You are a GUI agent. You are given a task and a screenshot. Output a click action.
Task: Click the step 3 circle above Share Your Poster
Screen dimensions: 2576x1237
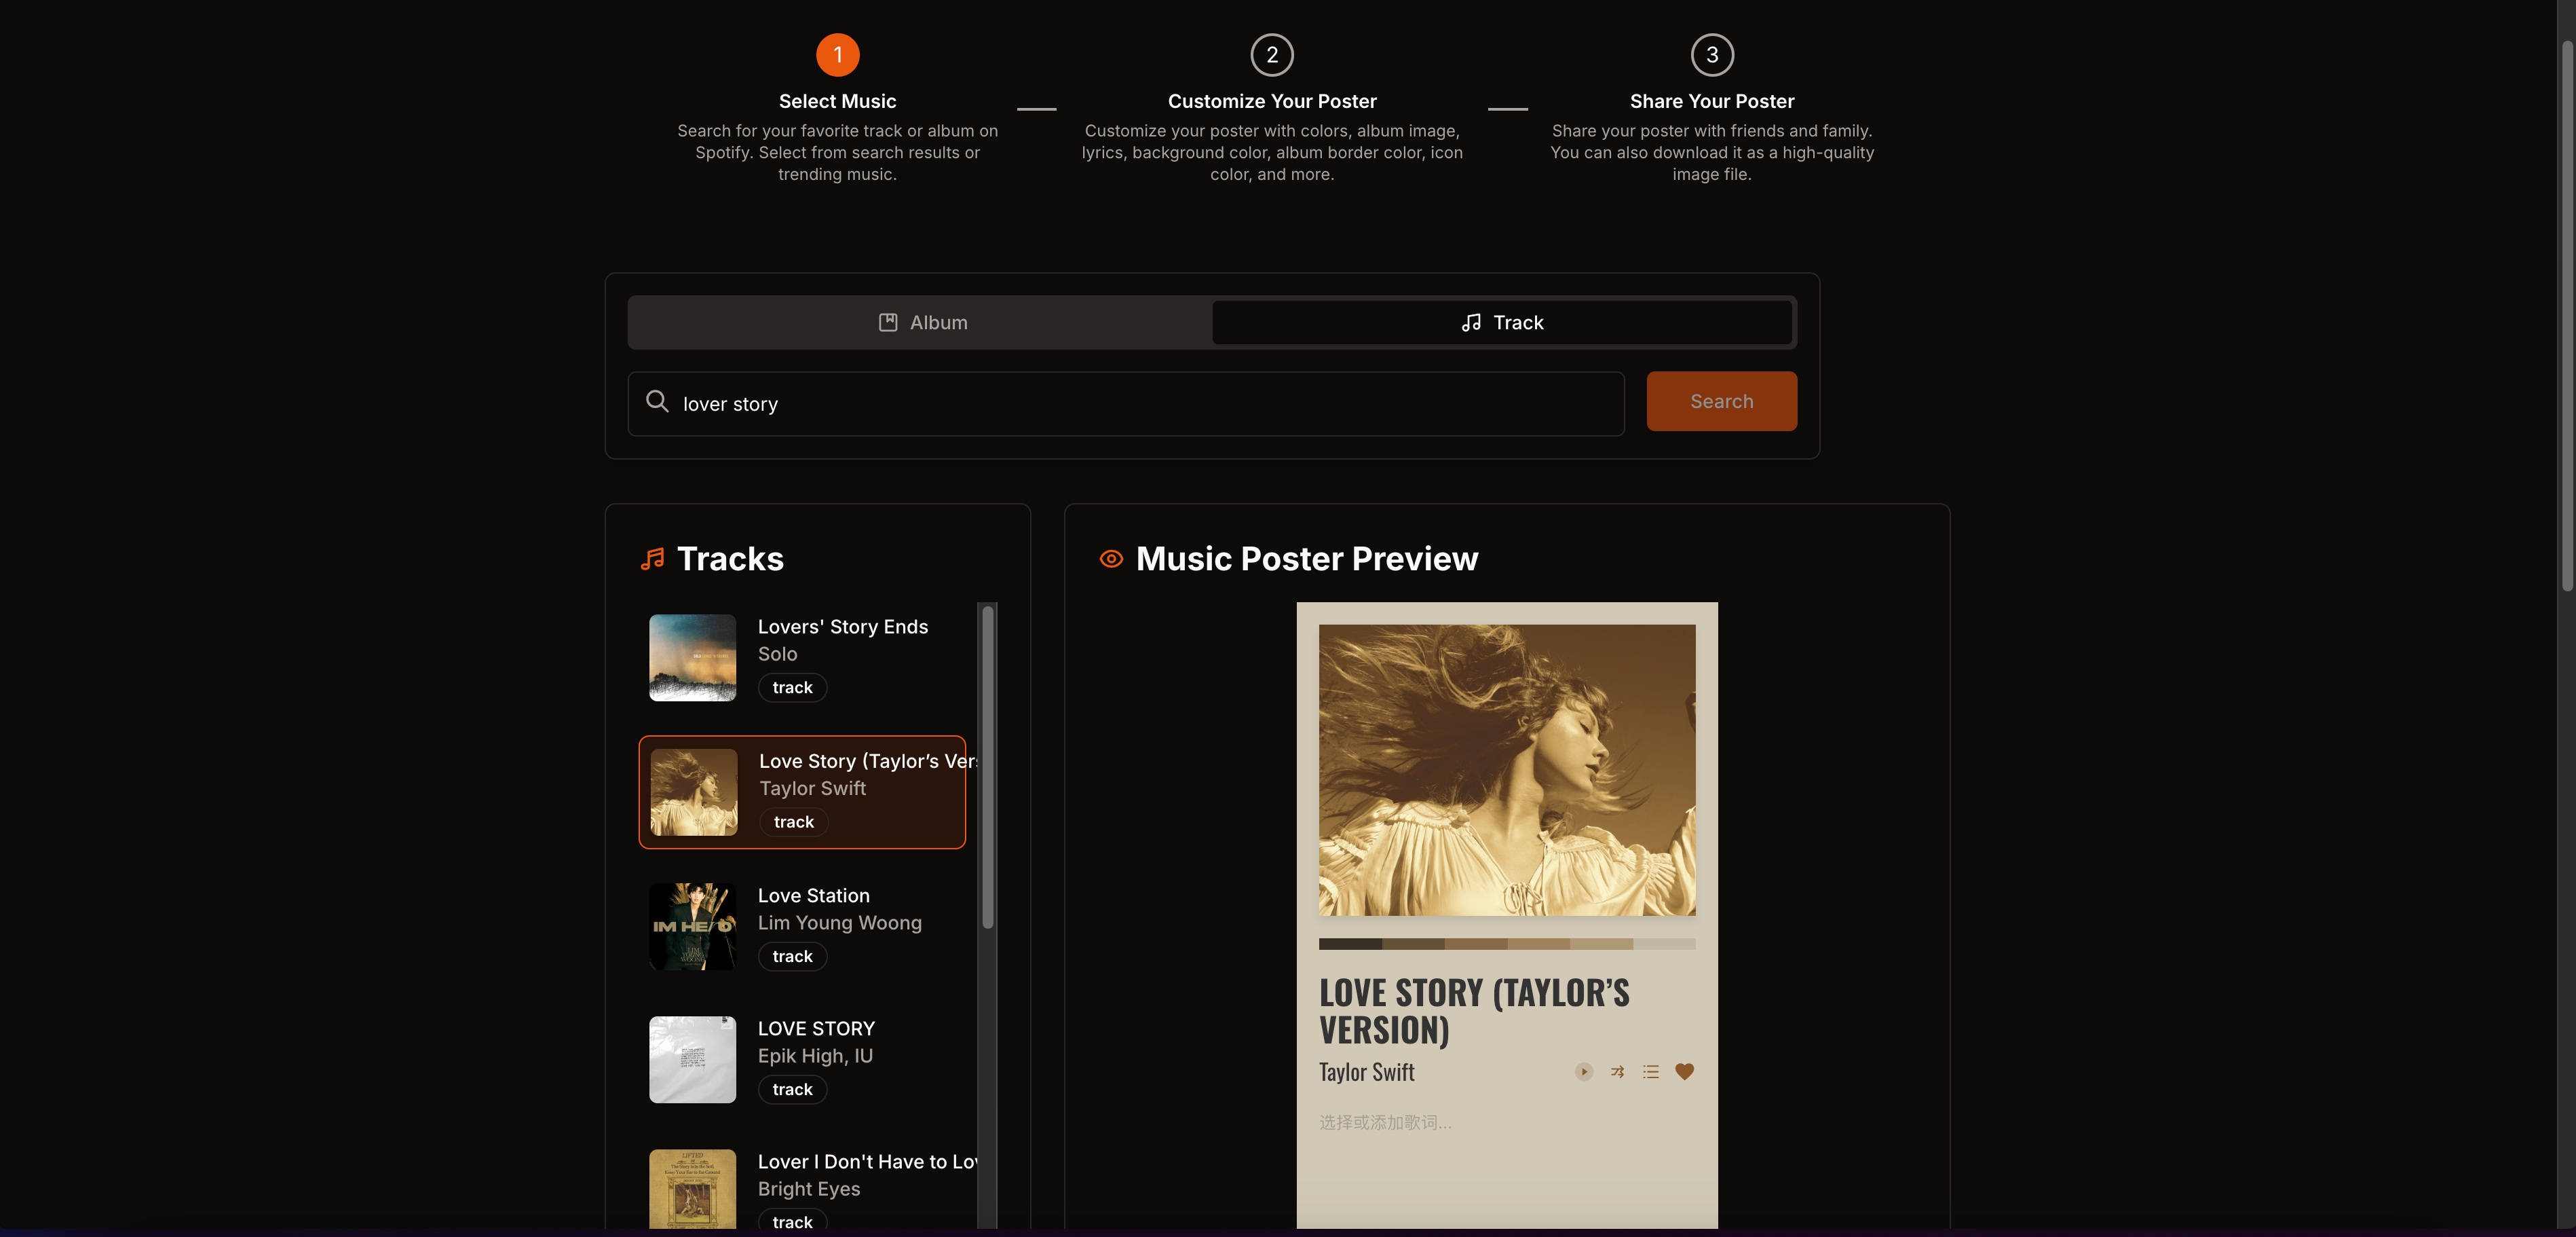pos(1711,55)
